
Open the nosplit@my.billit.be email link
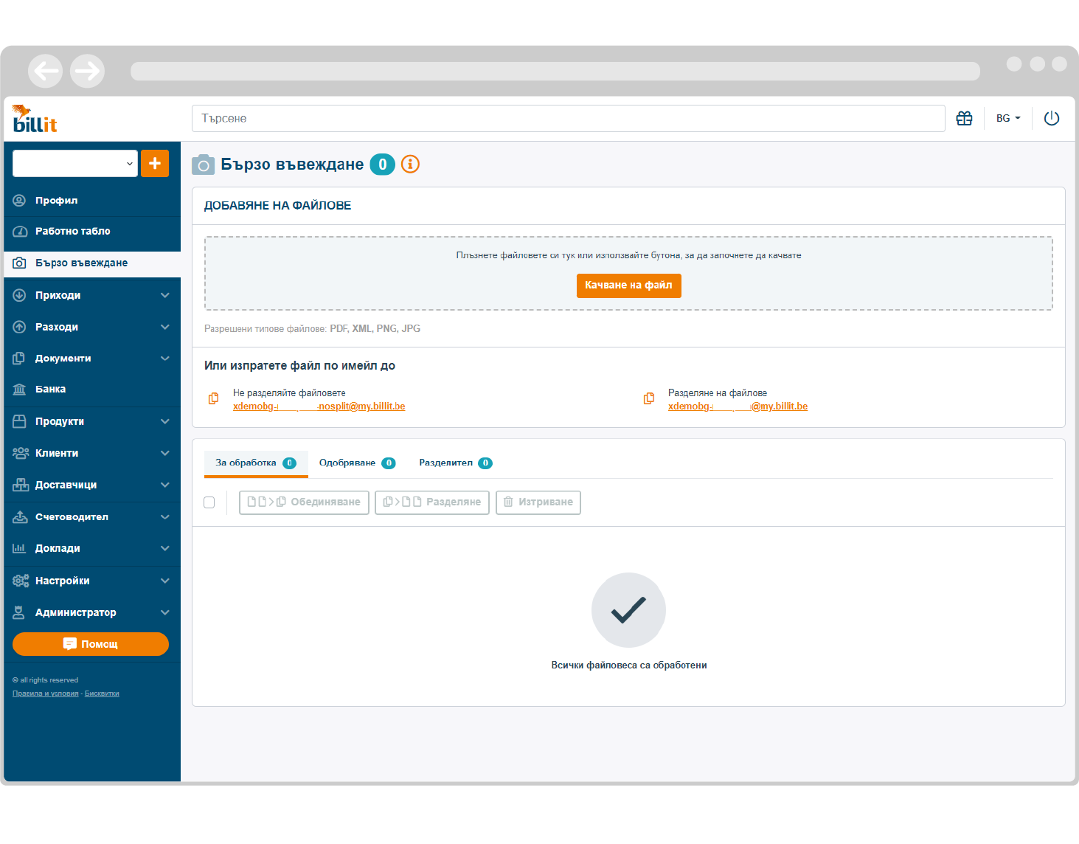pyautogui.click(x=319, y=407)
